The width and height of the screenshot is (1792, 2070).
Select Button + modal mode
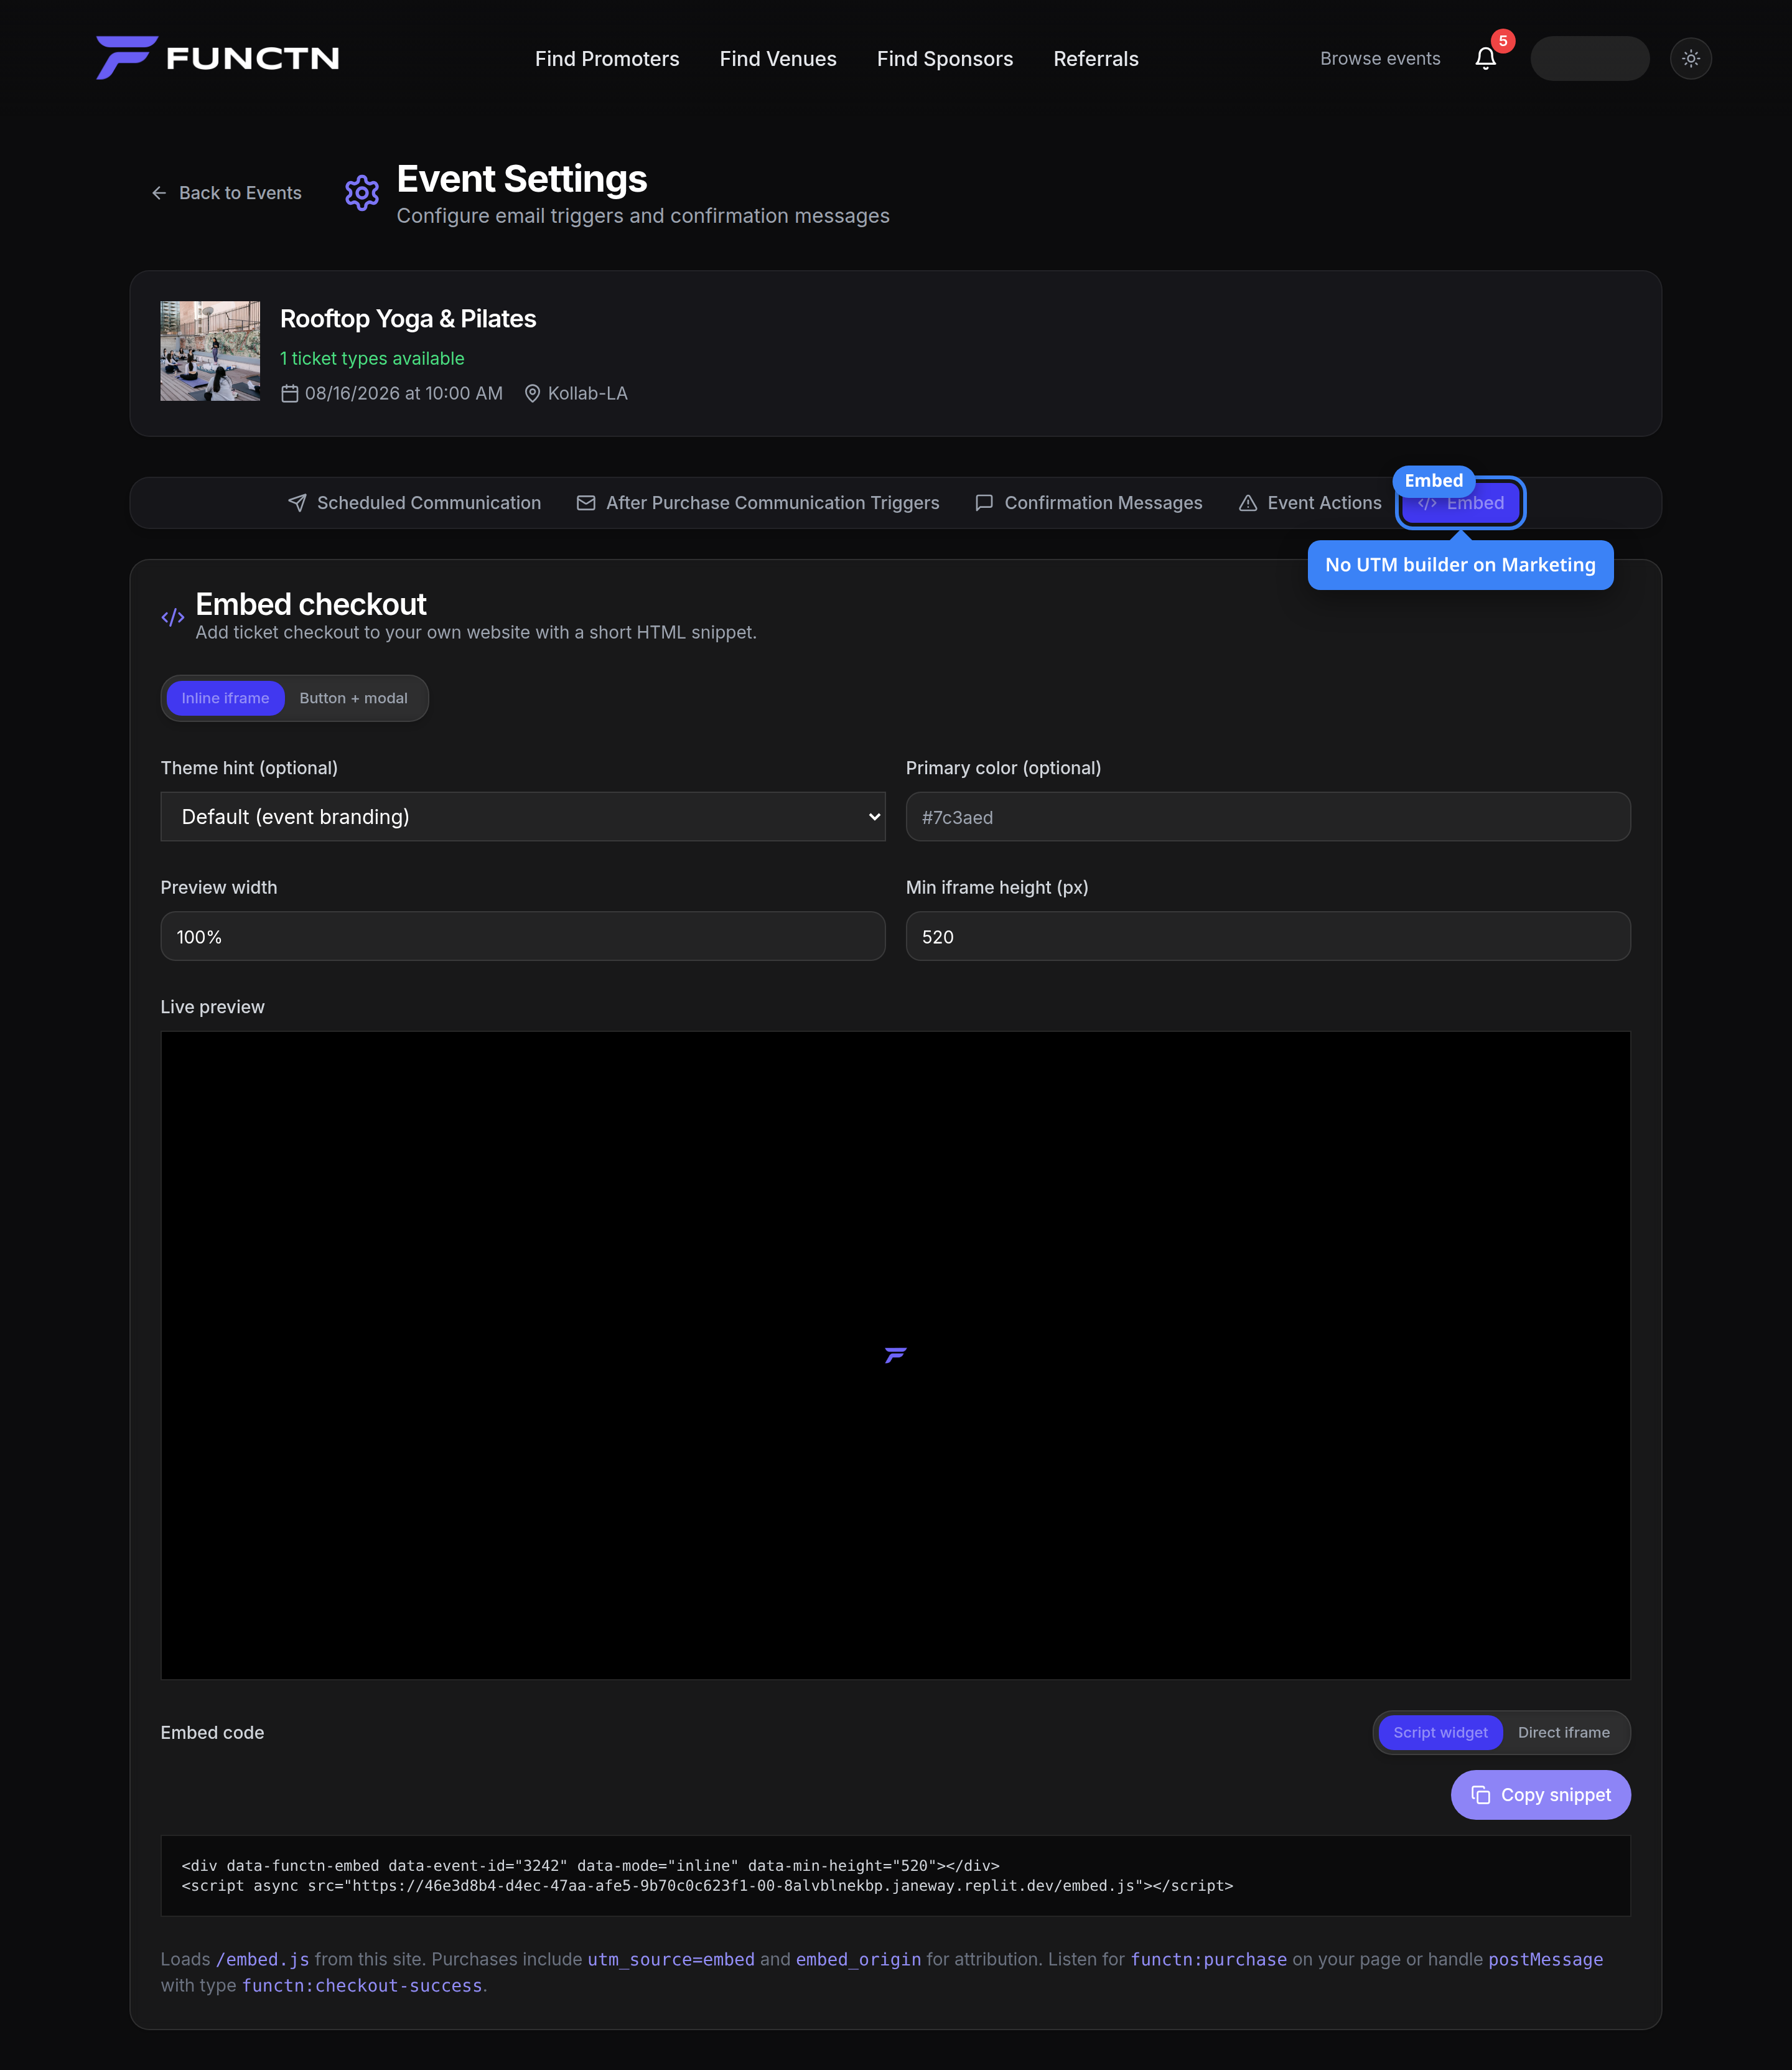point(354,698)
